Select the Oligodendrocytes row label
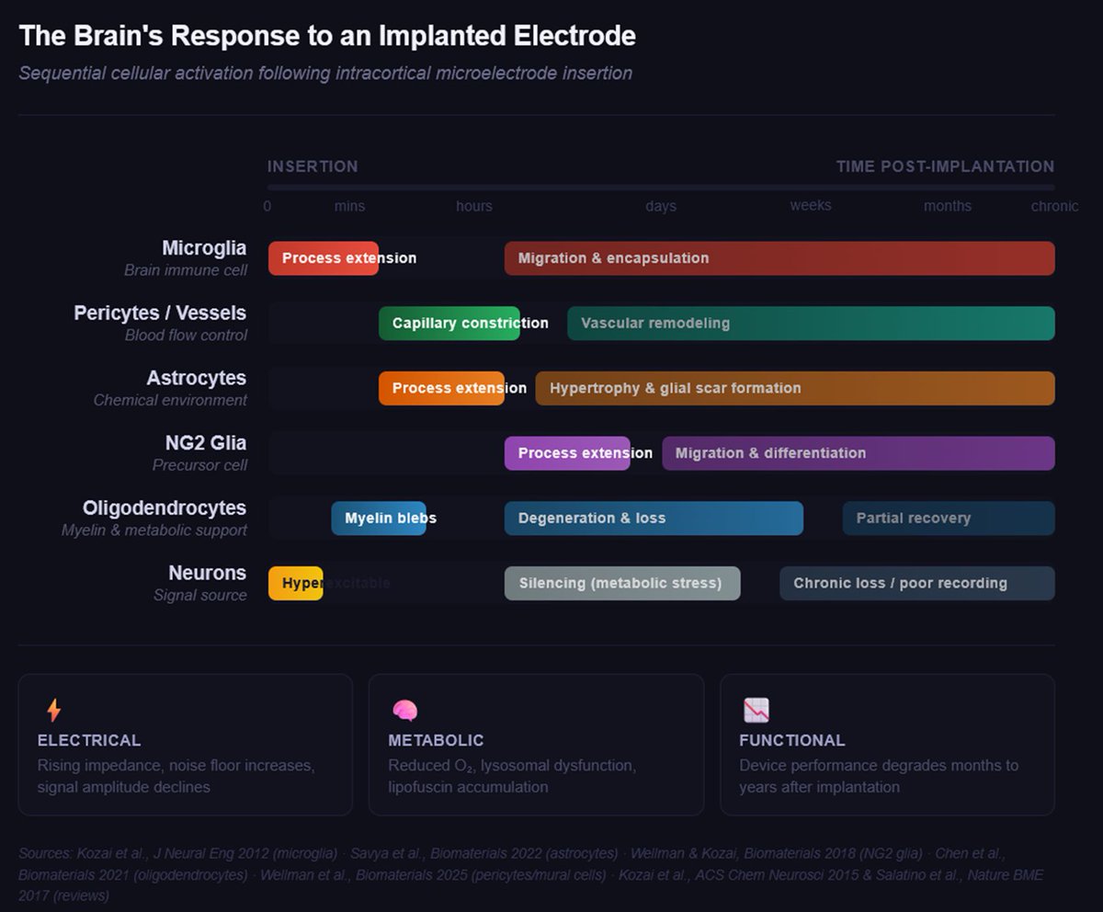 pos(165,508)
